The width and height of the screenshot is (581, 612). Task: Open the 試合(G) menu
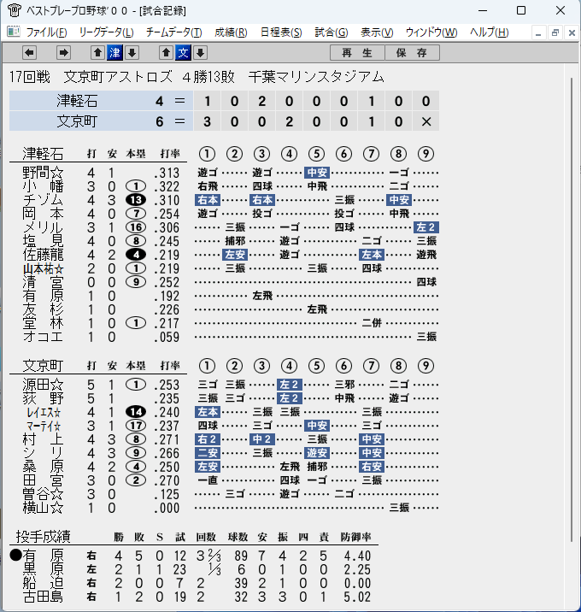(x=332, y=32)
